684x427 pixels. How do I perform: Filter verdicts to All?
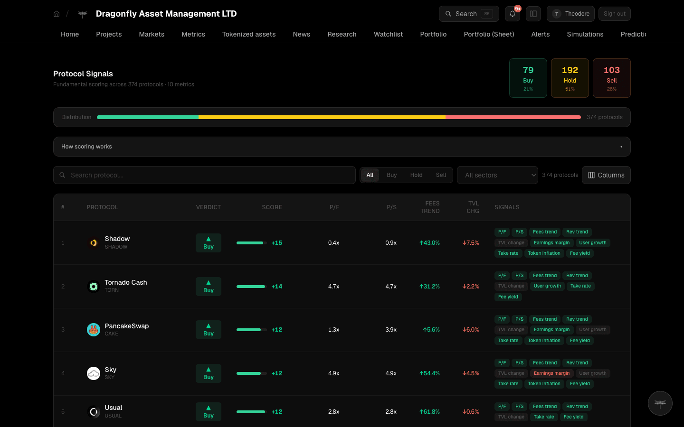(370, 175)
